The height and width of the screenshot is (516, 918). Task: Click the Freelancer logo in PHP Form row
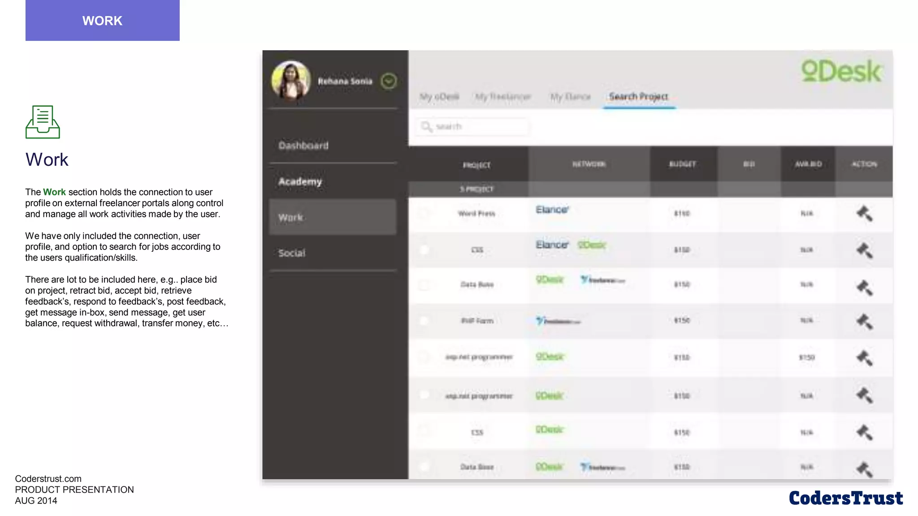pos(559,321)
